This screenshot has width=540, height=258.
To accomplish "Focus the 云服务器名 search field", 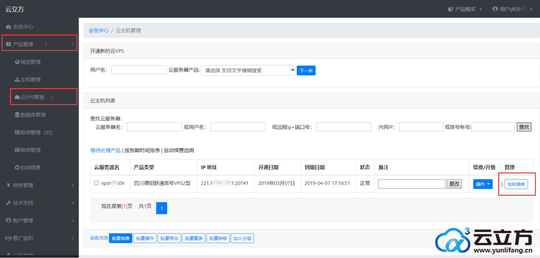I will click(x=154, y=127).
